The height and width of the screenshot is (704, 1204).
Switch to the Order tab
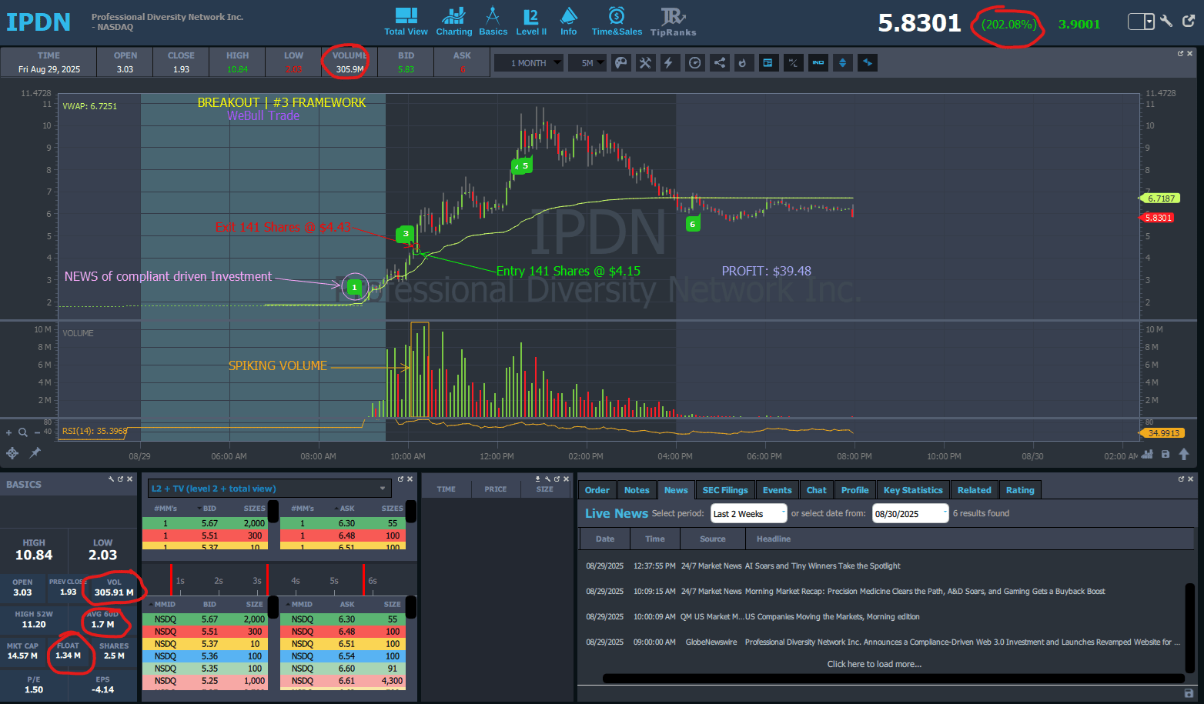597,490
